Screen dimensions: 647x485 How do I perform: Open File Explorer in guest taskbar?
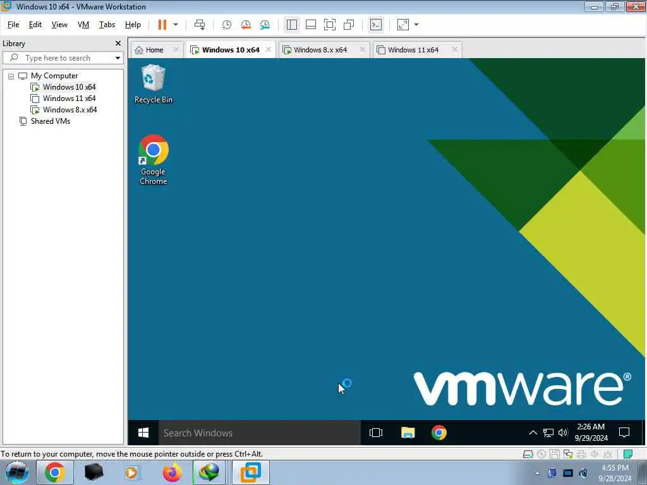click(x=408, y=433)
